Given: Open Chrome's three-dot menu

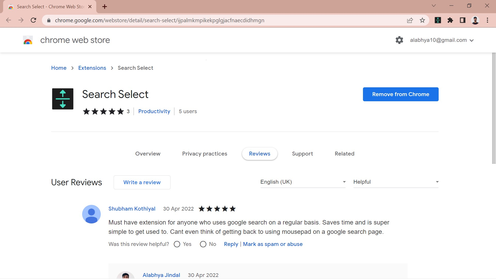Looking at the screenshot, I should (x=488, y=20).
